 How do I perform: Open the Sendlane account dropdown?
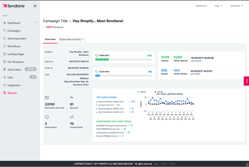236,6
